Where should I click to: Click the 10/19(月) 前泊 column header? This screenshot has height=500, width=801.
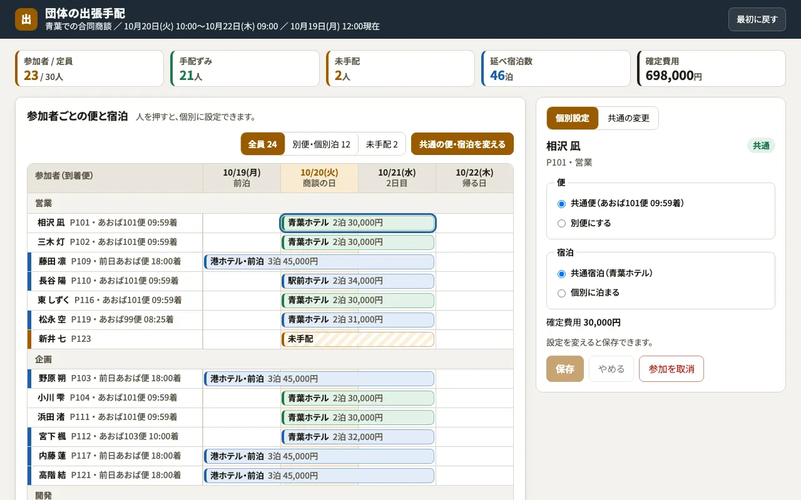[x=242, y=178]
